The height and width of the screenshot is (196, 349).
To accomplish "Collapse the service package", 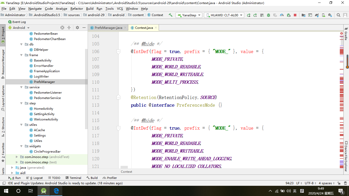I will (22, 87).
